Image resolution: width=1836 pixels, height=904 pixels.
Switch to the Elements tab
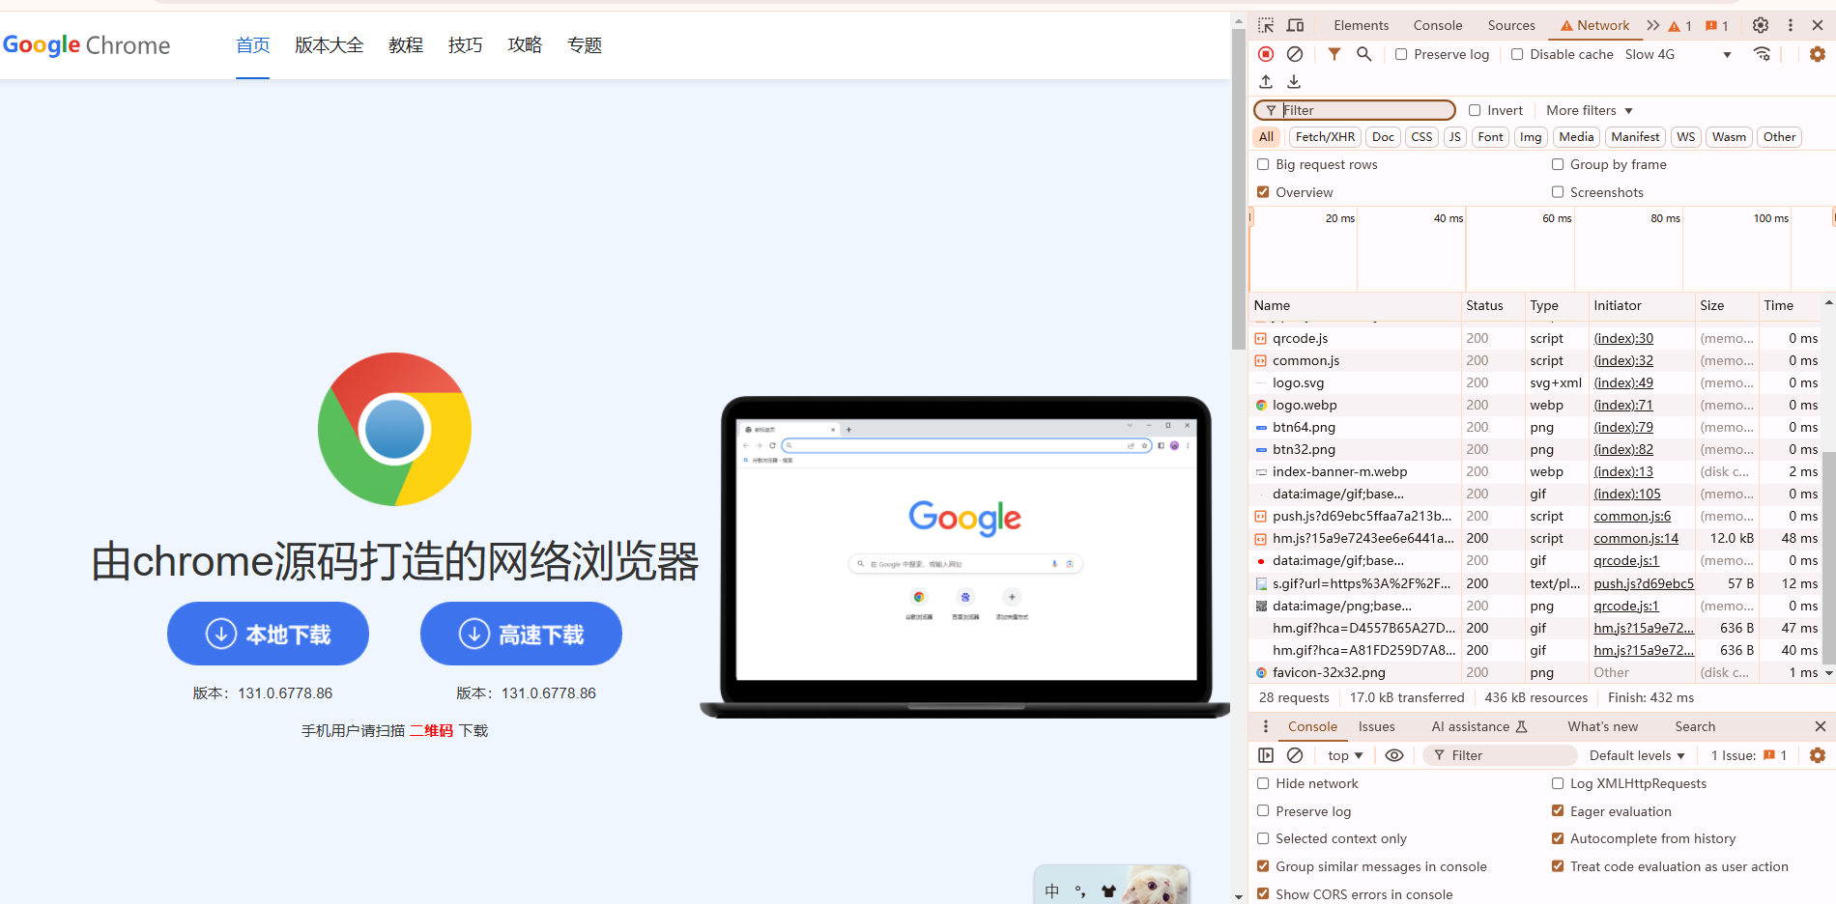tap(1361, 25)
